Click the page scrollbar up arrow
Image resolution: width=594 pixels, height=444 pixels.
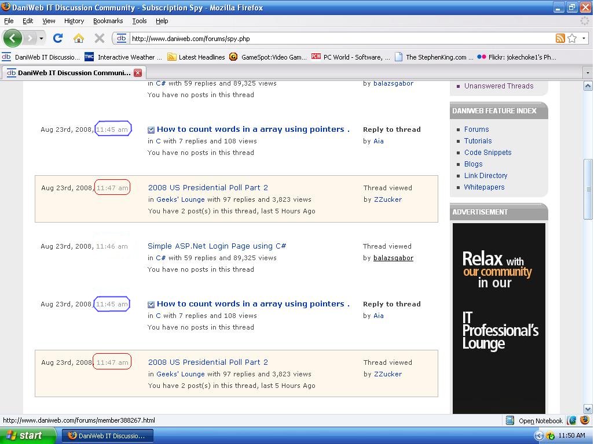click(588, 86)
